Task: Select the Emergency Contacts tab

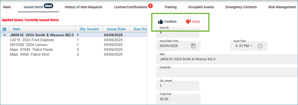Action: (241, 7)
